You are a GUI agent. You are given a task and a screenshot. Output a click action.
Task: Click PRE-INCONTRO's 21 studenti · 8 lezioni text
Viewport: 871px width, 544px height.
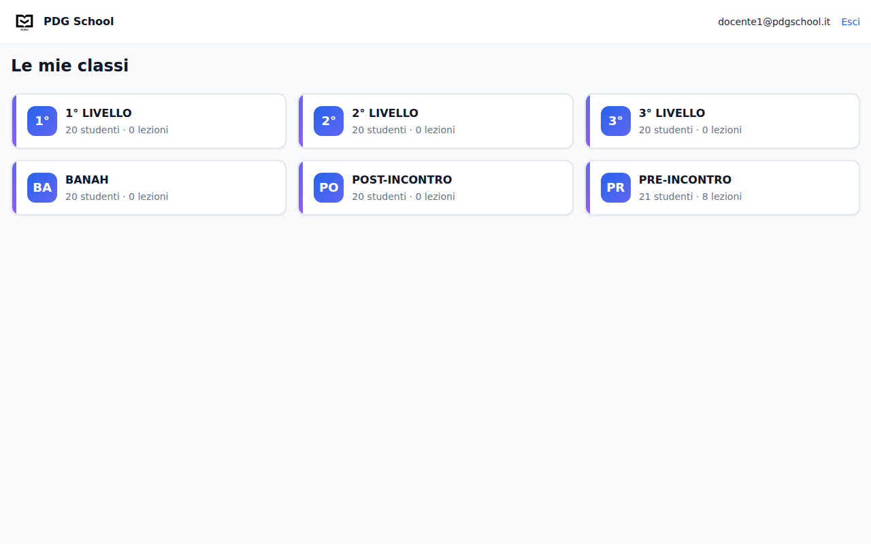pos(690,197)
